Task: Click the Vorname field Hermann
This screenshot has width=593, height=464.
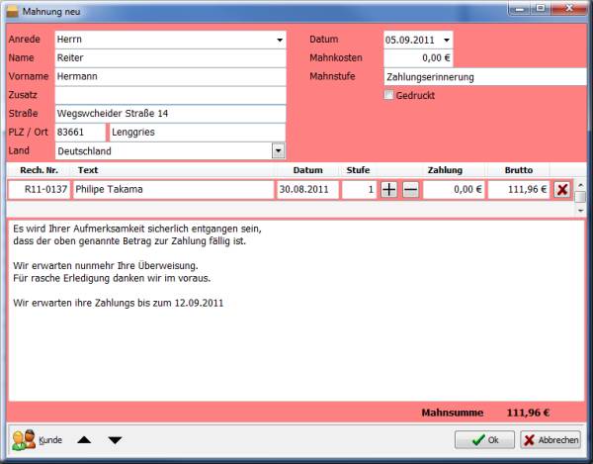Action: [171, 76]
